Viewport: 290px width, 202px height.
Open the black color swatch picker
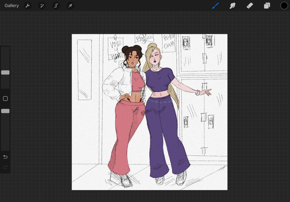[x=284, y=6]
